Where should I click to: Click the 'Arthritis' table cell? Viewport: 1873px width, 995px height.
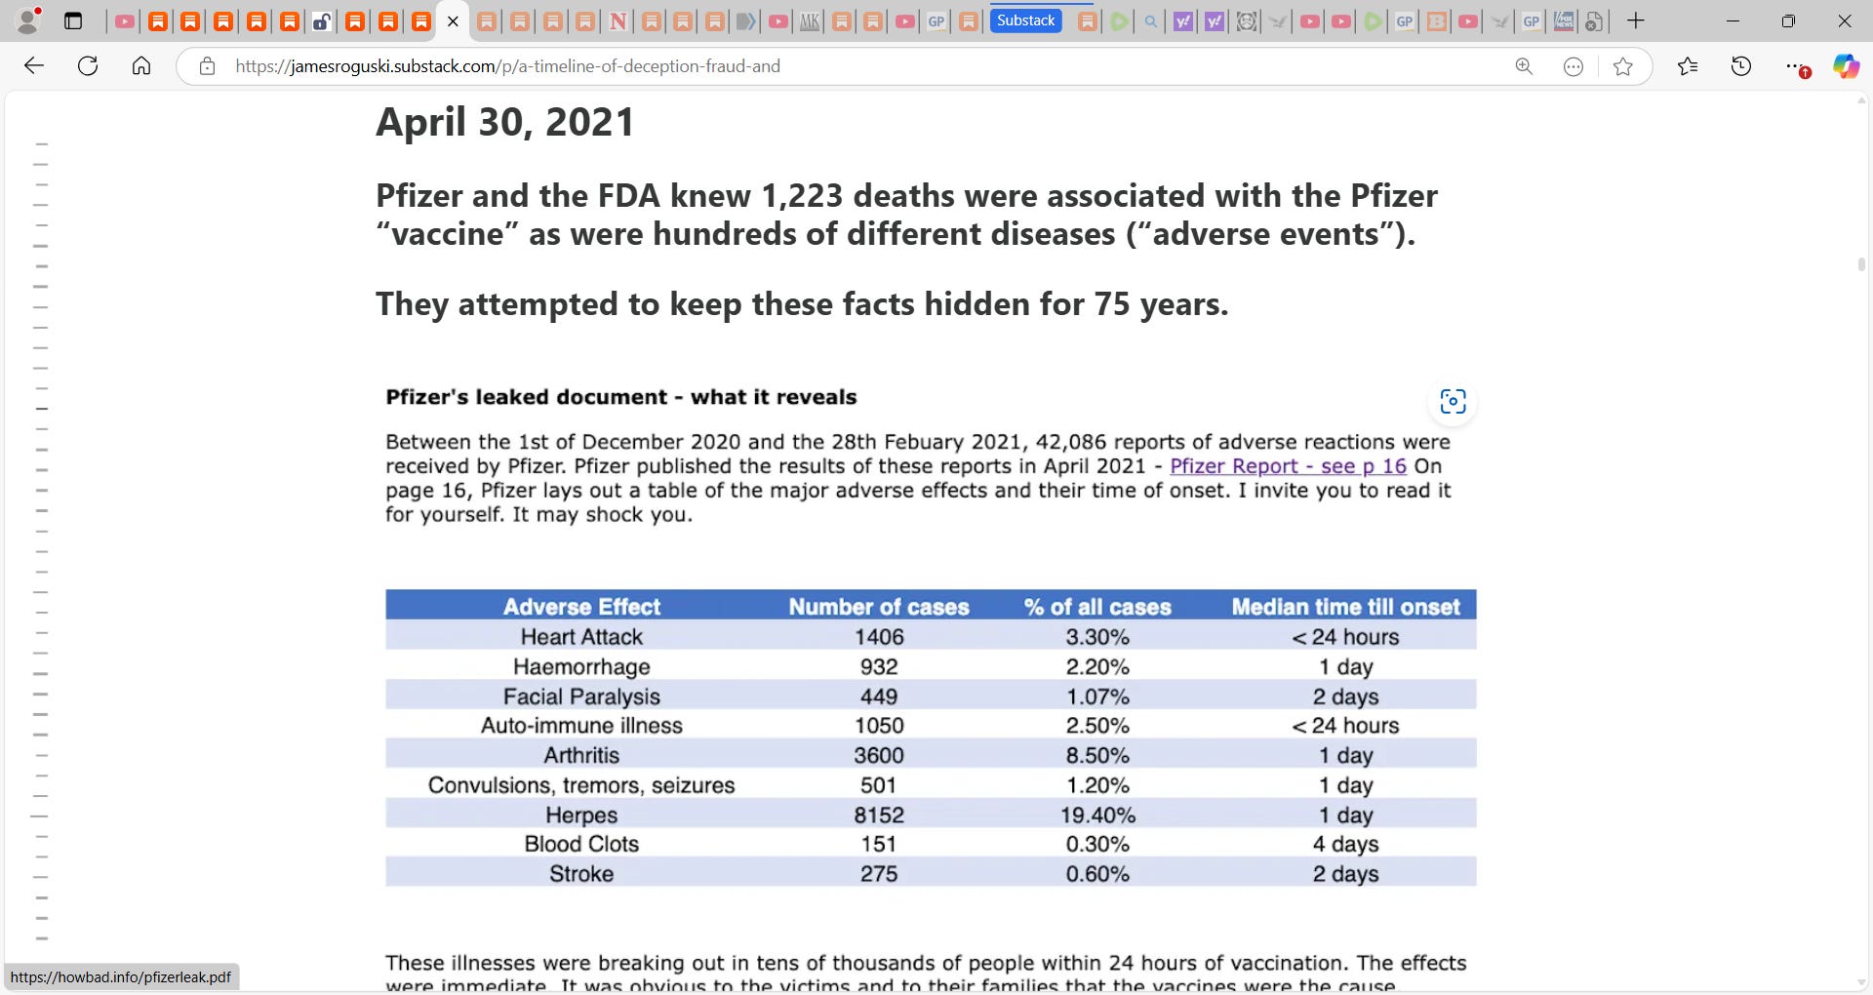(x=581, y=755)
